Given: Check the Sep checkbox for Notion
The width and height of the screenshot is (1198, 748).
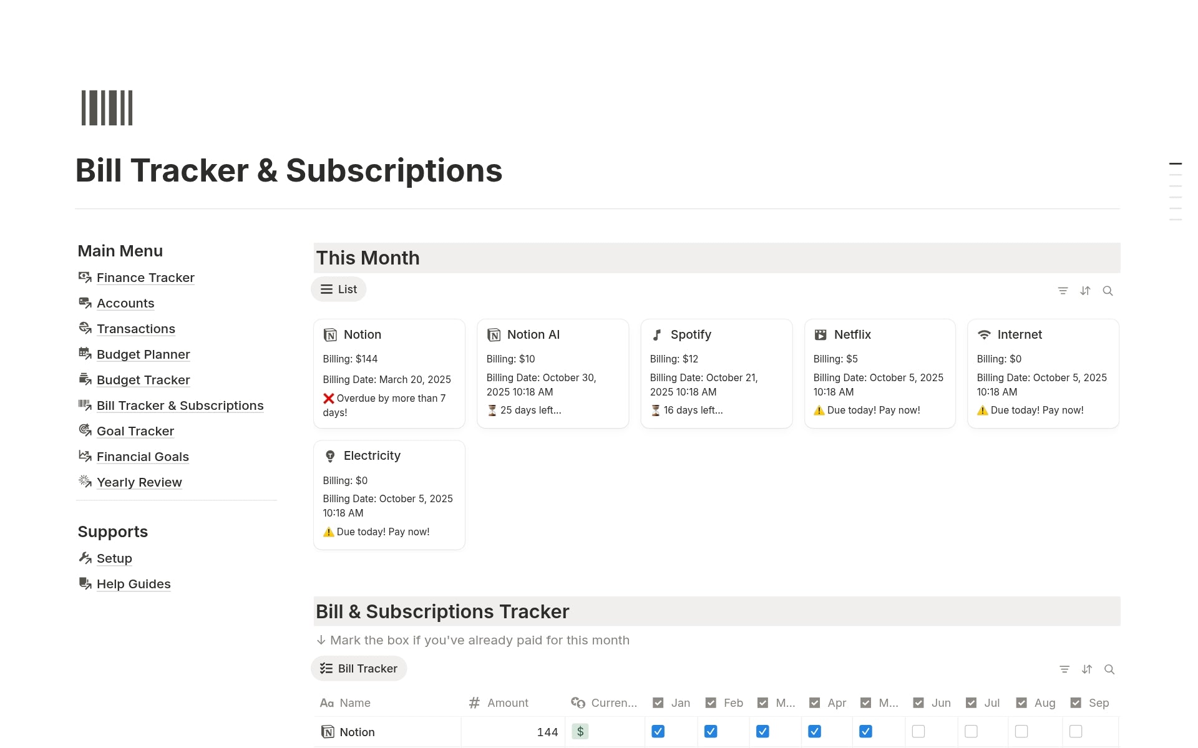Looking at the screenshot, I should click(1075, 731).
